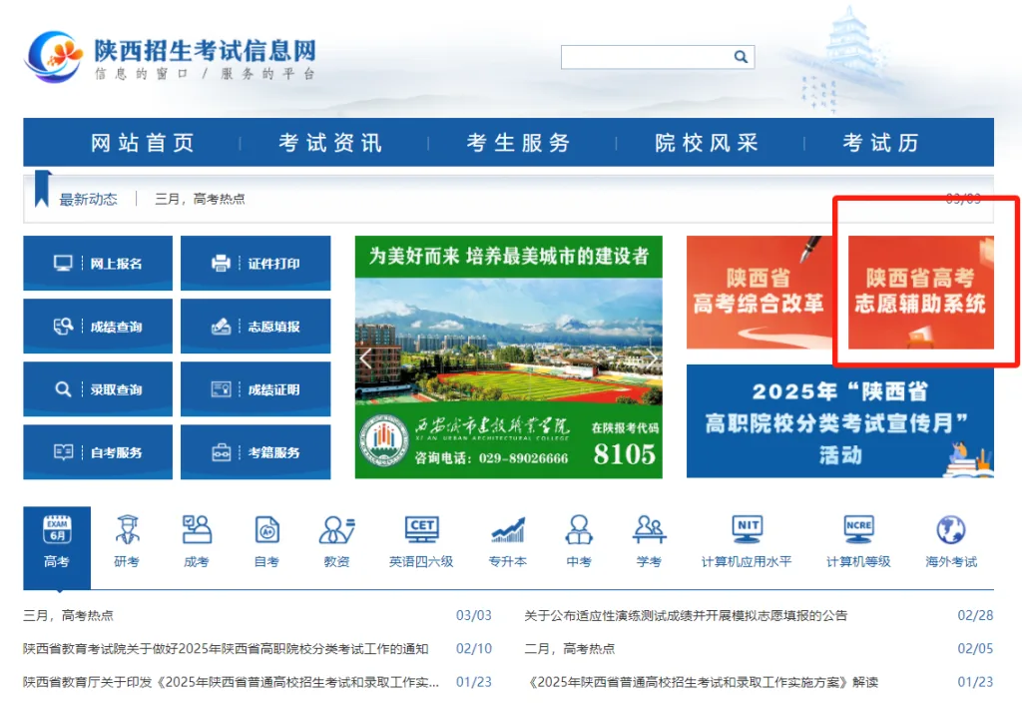Click the 自考服务 button
Image resolution: width=1022 pixels, height=710 pixels.
[x=98, y=451]
